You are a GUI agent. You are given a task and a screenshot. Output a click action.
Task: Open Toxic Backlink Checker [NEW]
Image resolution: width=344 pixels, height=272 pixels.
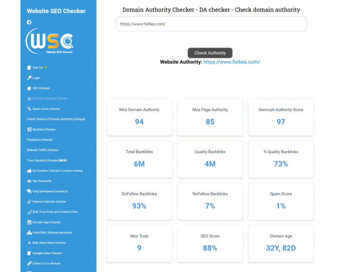pyautogui.click(x=58, y=160)
